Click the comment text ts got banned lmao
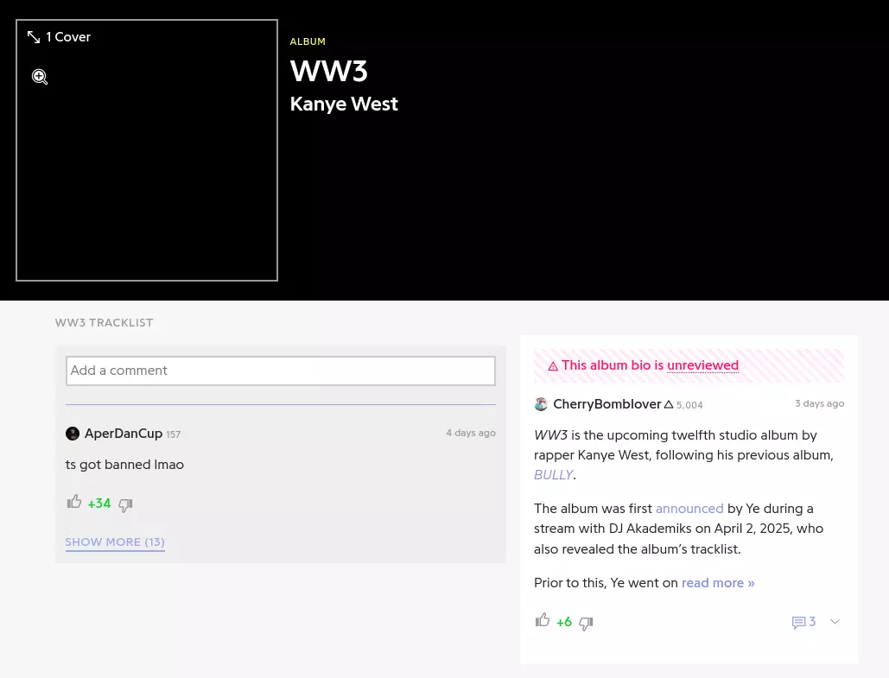The width and height of the screenshot is (889, 678). click(124, 465)
